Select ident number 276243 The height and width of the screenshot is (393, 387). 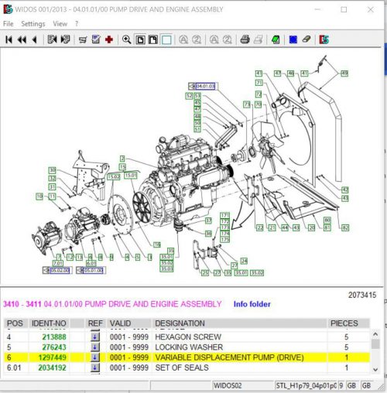coord(54,347)
